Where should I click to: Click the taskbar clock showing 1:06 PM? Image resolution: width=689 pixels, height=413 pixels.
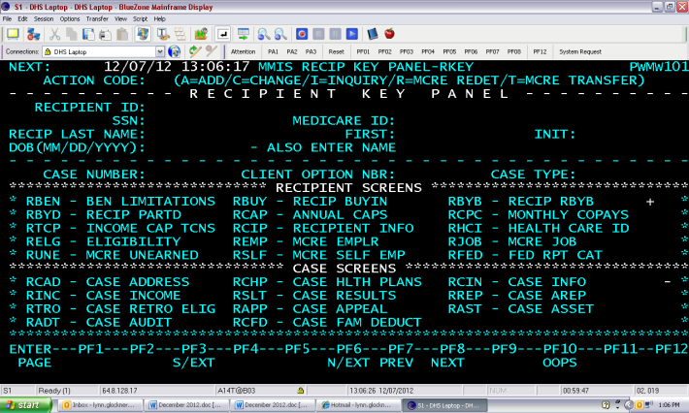669,405
